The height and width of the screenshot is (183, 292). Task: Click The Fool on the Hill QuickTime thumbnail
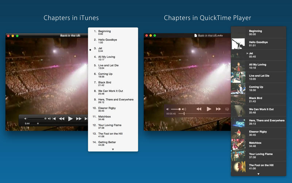click(238, 167)
